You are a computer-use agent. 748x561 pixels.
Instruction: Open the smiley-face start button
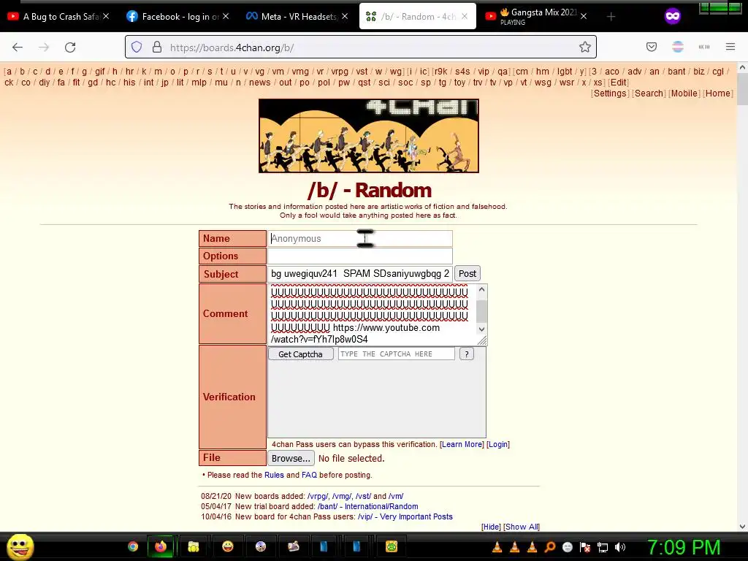point(20,546)
